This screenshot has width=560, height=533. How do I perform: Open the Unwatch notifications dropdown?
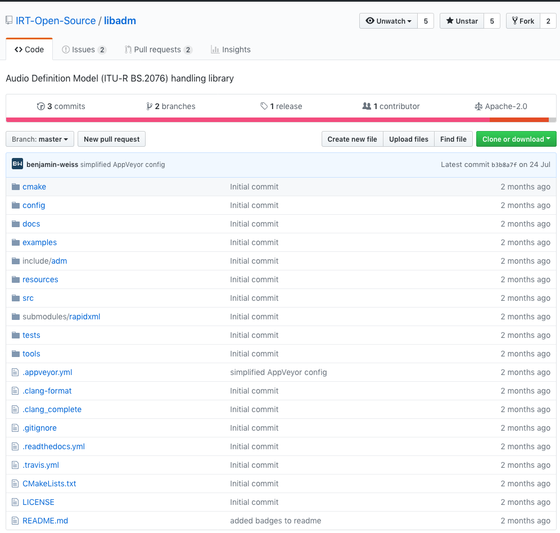click(x=389, y=21)
